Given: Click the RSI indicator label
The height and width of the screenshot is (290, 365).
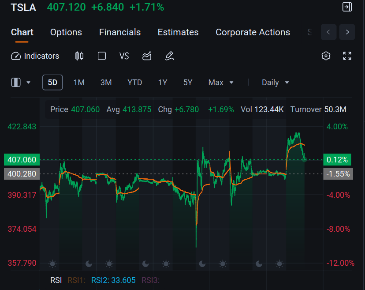Looking at the screenshot, I should (56, 280).
